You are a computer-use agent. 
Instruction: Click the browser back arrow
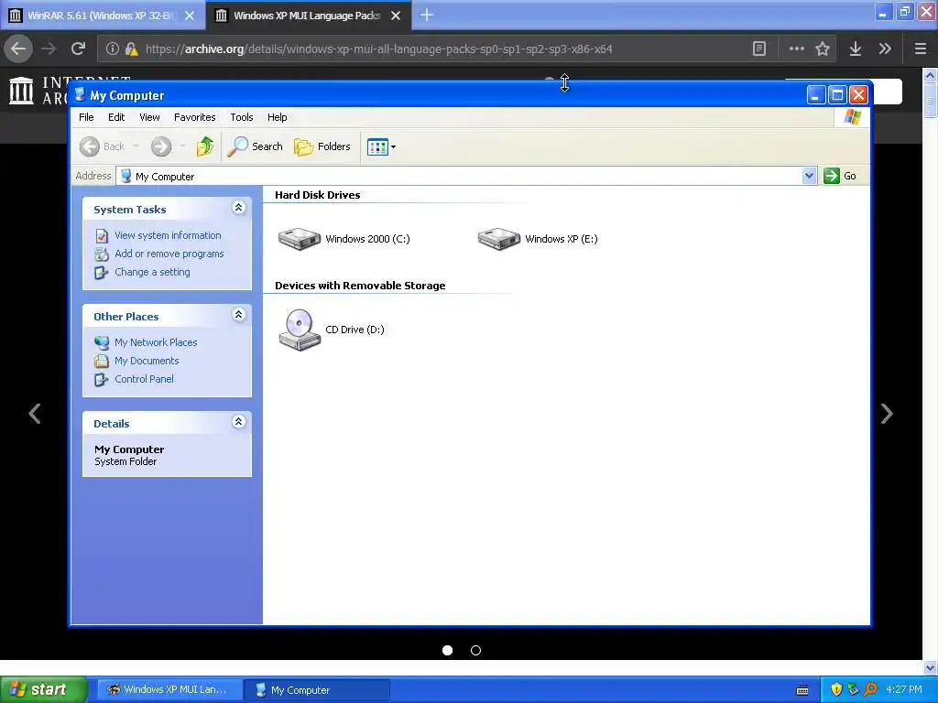(18, 49)
